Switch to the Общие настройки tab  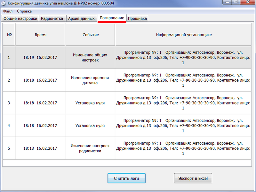pyautogui.click(x=20, y=19)
